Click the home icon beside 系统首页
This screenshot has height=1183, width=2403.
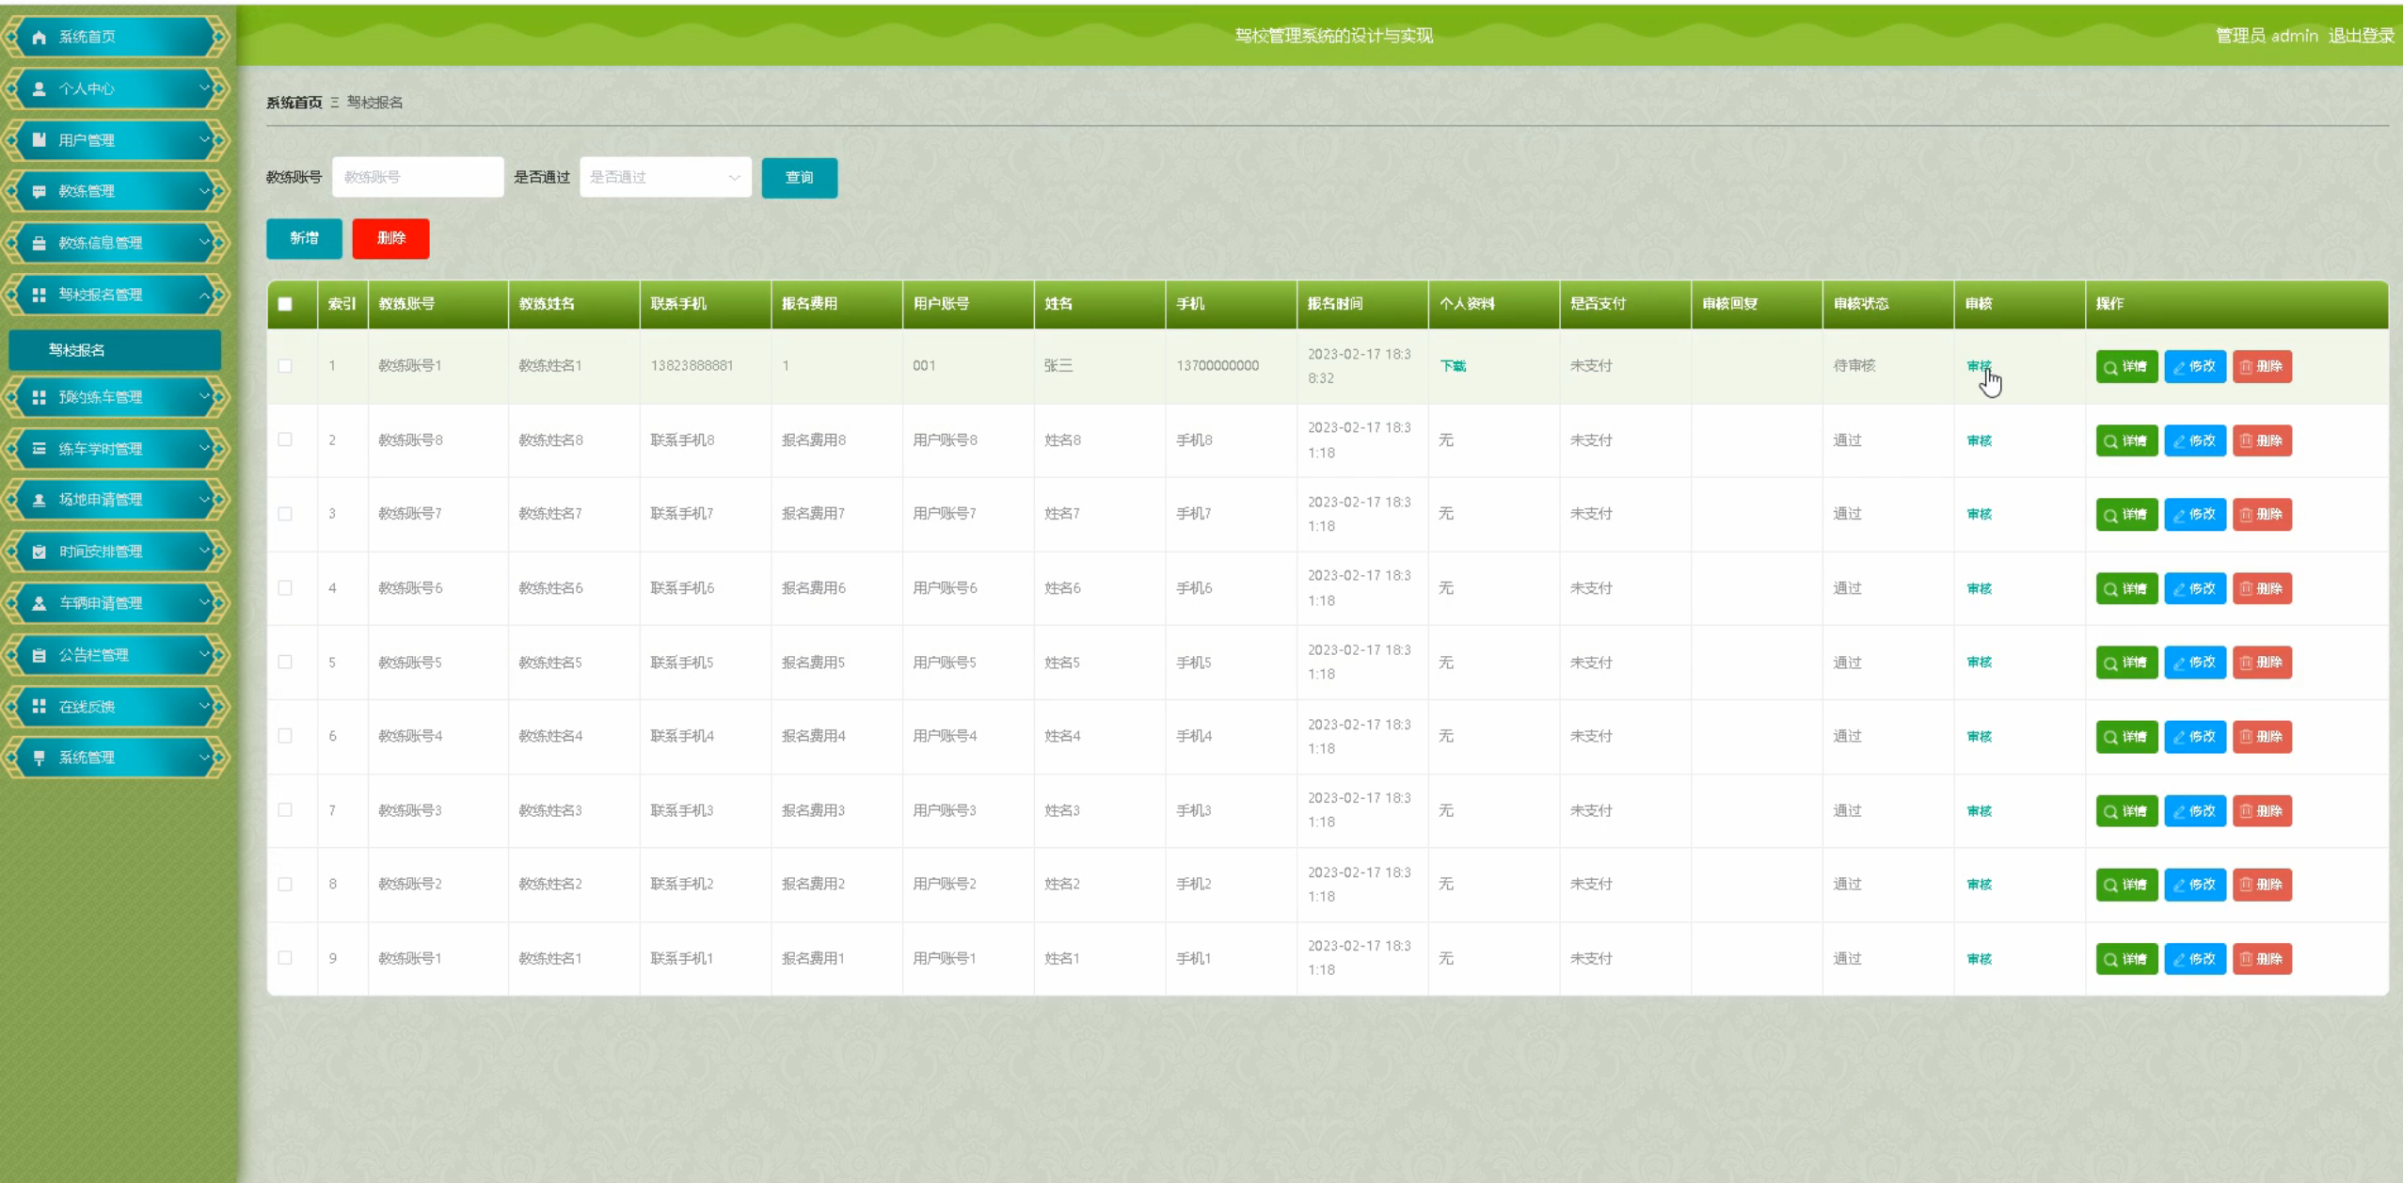point(39,37)
